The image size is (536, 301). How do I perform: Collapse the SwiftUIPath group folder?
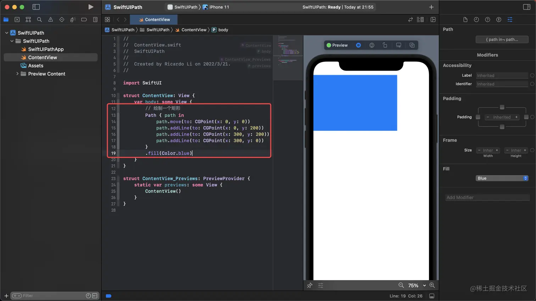pyautogui.click(x=12, y=41)
